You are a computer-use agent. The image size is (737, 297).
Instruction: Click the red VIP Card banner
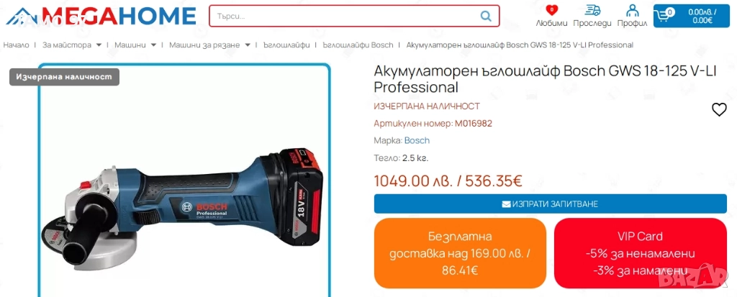pyautogui.click(x=640, y=253)
